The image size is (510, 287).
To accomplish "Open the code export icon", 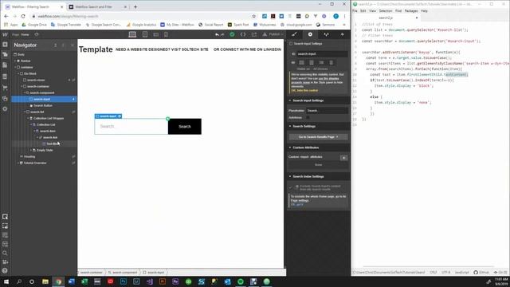I will [x=243, y=34].
